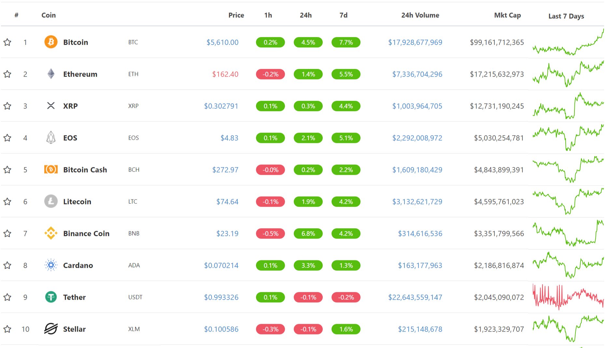Open Bitcoin's 7-day sparkline chart
Viewport: 609px width, 348px height.
point(568,42)
